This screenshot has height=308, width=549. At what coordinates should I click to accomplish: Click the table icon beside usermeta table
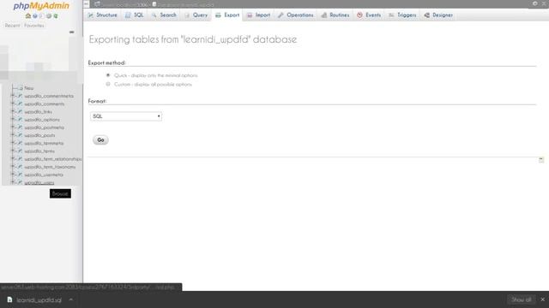pyautogui.click(x=20, y=175)
